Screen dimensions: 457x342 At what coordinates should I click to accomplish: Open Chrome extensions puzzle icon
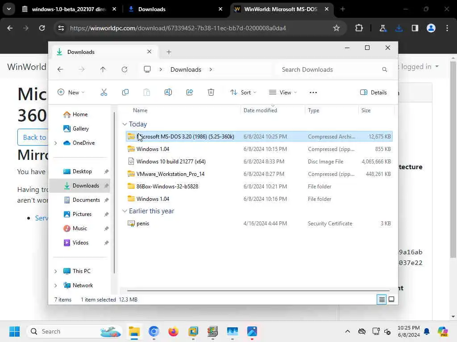359,28
